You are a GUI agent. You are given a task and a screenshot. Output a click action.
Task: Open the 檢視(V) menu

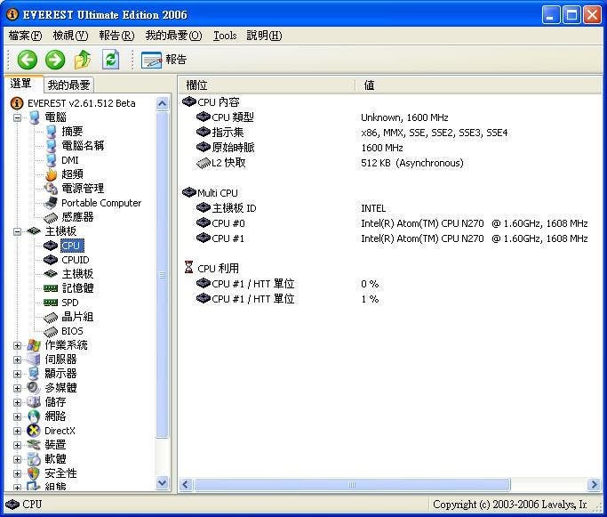pos(70,36)
